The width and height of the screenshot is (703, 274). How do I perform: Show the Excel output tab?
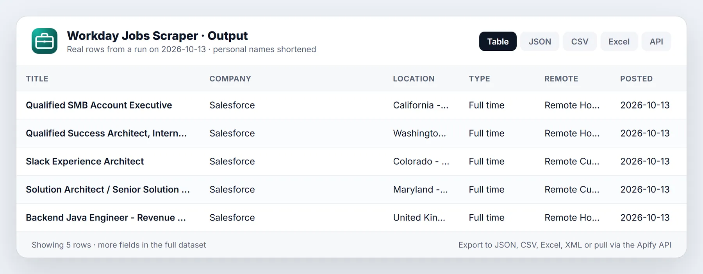619,41
